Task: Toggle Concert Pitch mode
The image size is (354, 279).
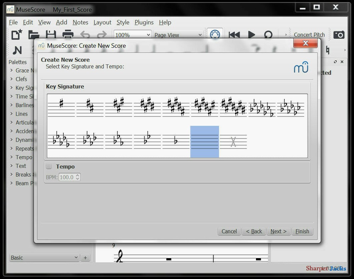Action: [309, 34]
